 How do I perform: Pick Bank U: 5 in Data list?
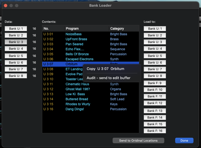coord(16,56)
